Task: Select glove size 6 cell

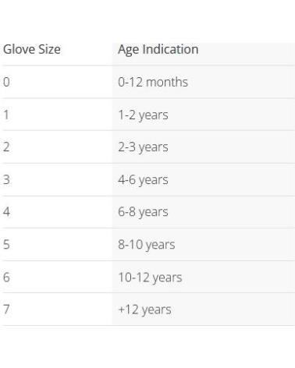Action: point(6,277)
